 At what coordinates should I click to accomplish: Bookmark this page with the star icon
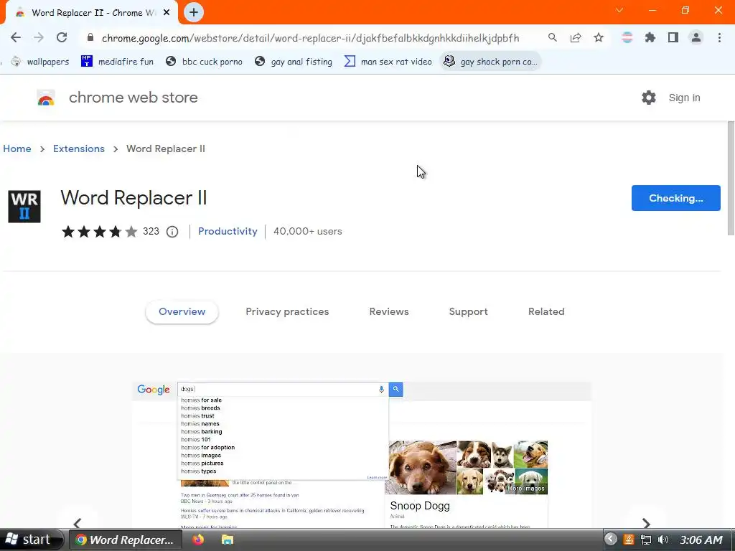pos(599,37)
